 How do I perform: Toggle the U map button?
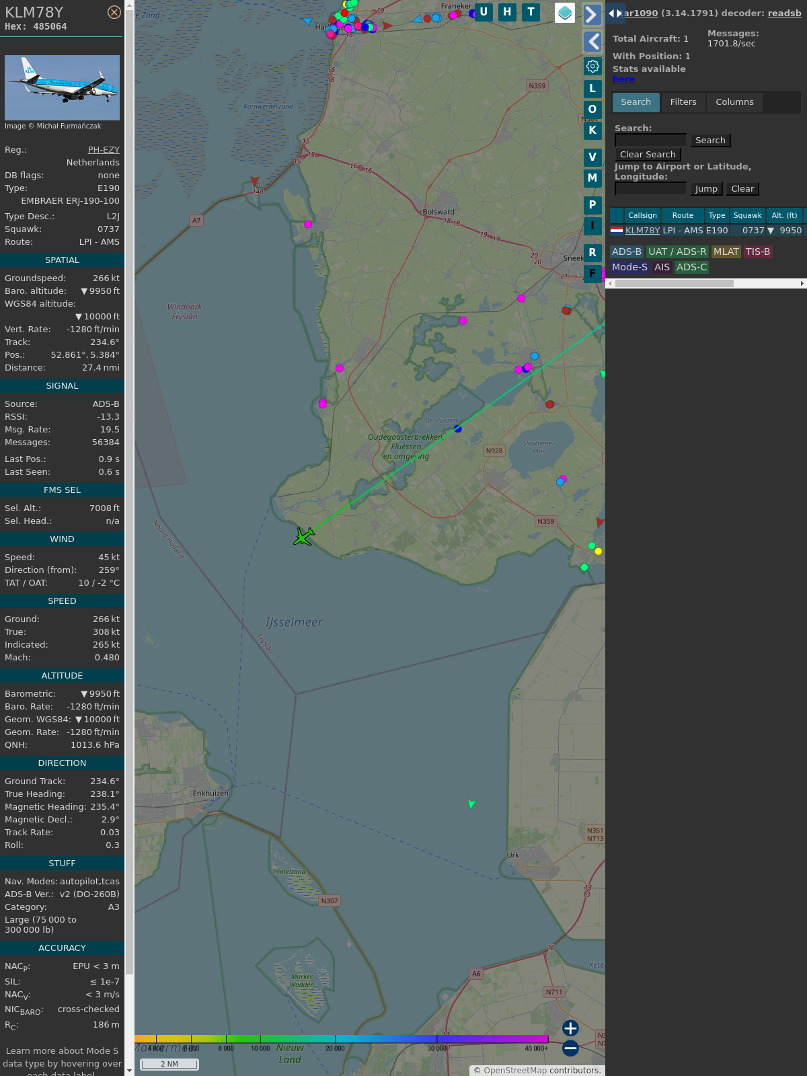[x=484, y=12]
